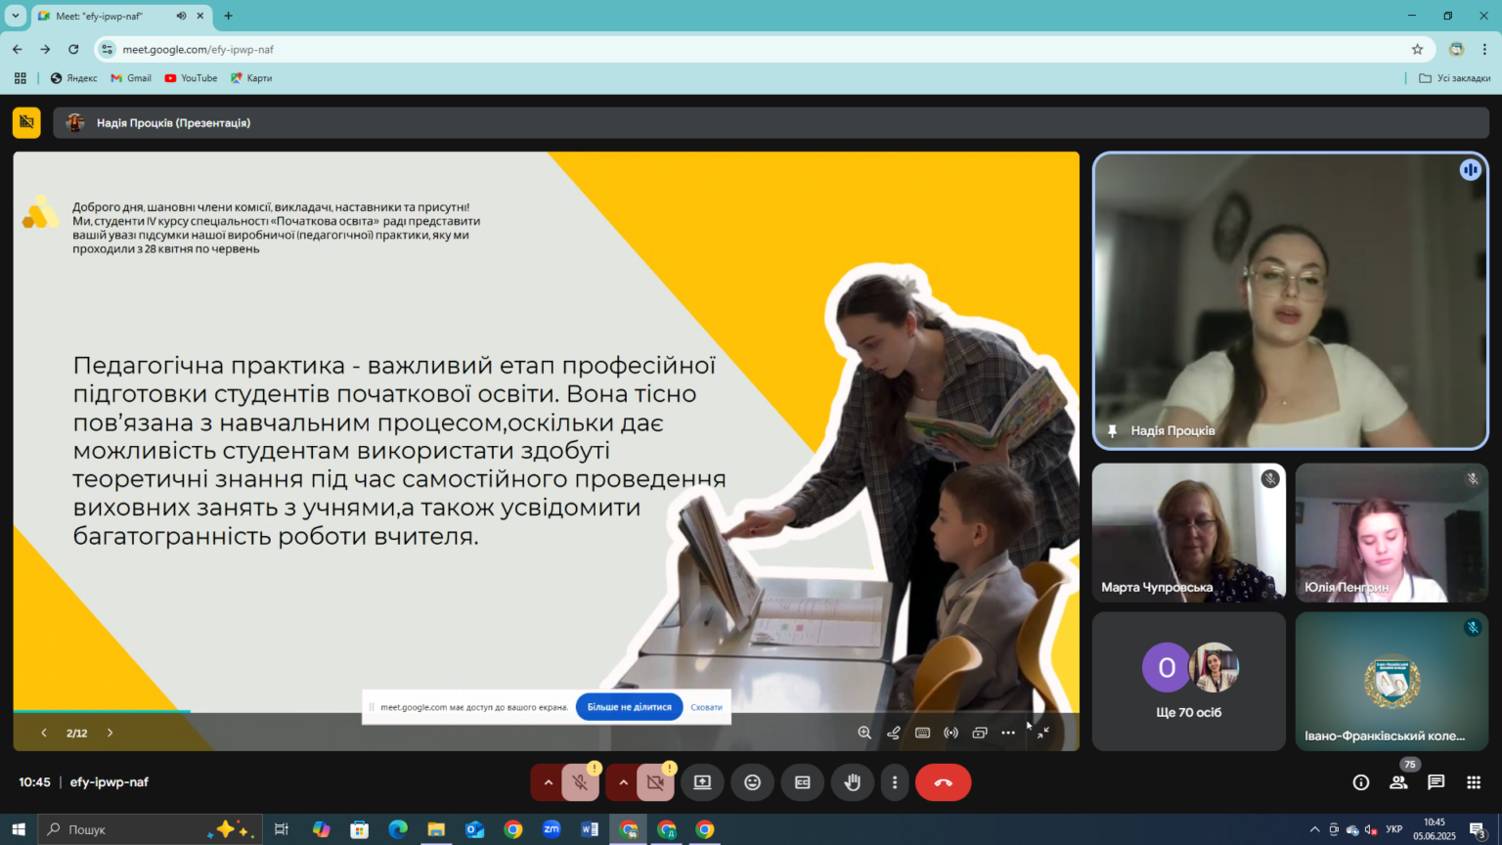Viewport: 1502px width, 845px height.
Task: Toggle the disabled camera button
Action: pos(655,782)
